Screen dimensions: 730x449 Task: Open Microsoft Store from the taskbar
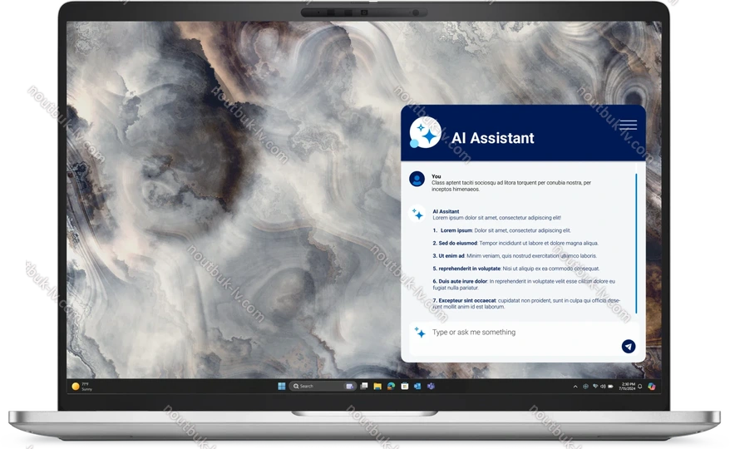(404, 386)
